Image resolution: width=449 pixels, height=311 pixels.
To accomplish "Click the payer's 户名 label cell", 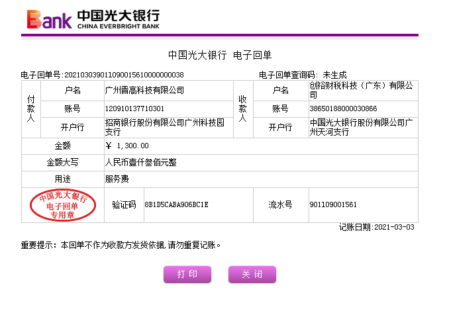I will point(72,91).
